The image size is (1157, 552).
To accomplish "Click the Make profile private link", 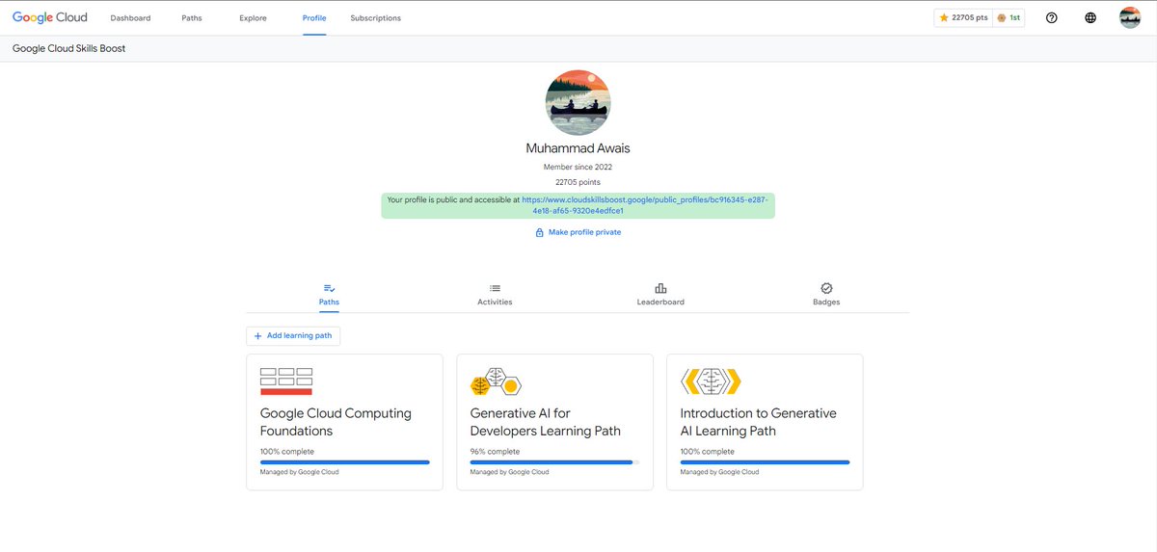I will (584, 232).
